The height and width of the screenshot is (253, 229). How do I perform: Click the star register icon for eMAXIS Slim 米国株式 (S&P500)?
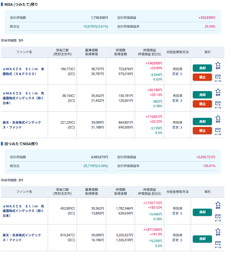click(218, 65)
